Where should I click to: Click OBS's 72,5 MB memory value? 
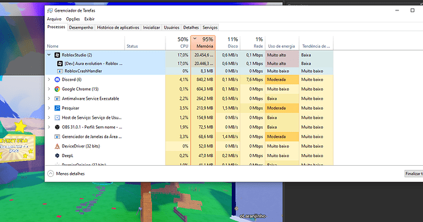click(x=206, y=127)
